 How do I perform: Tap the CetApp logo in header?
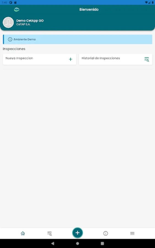point(17,10)
